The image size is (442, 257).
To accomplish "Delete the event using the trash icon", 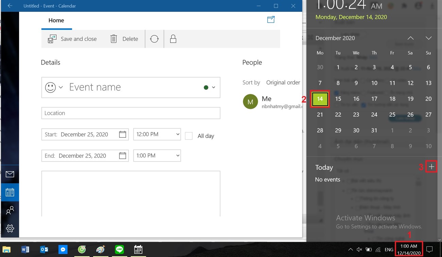I will coord(124,39).
